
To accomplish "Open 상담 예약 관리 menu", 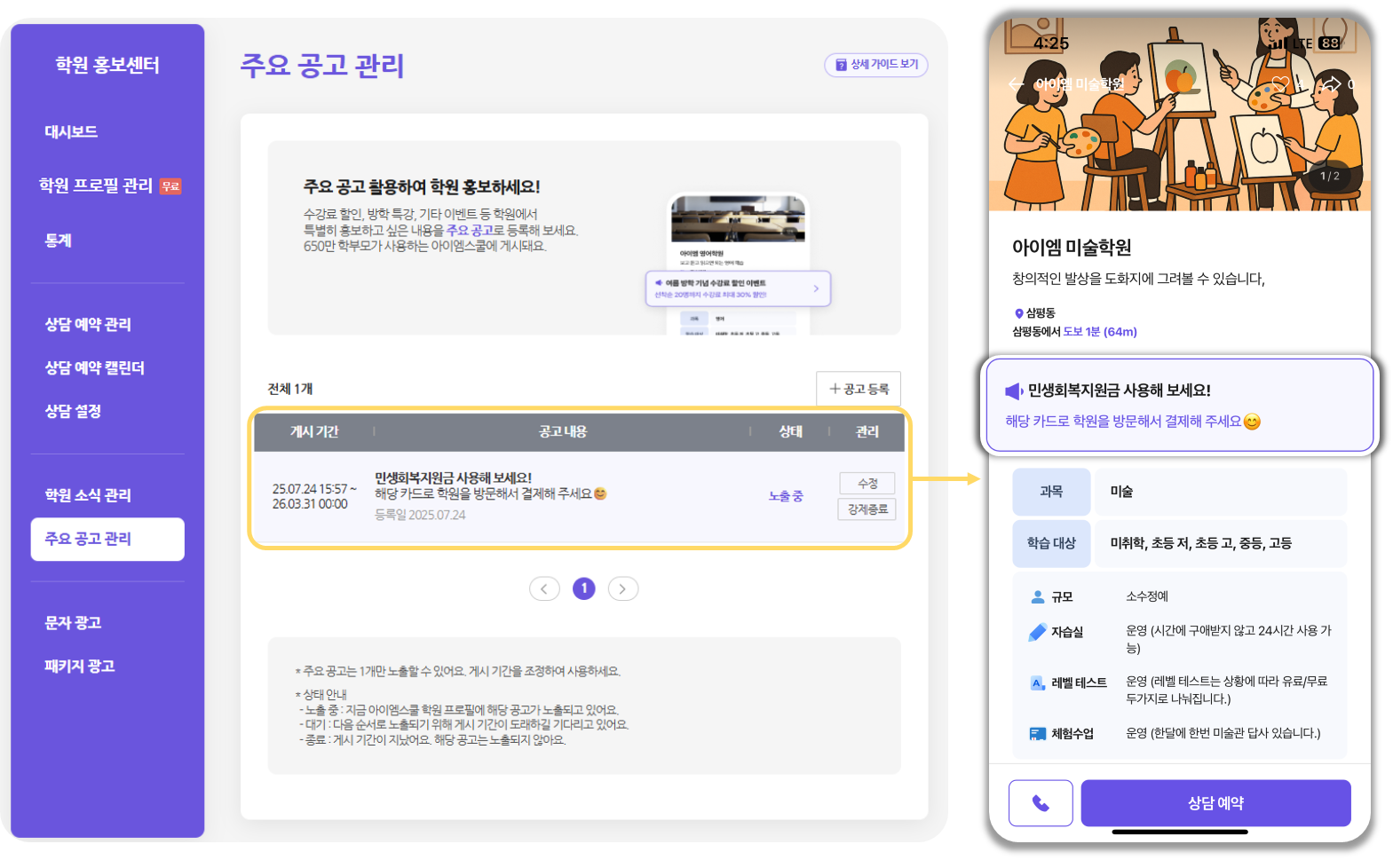I will coord(88,324).
